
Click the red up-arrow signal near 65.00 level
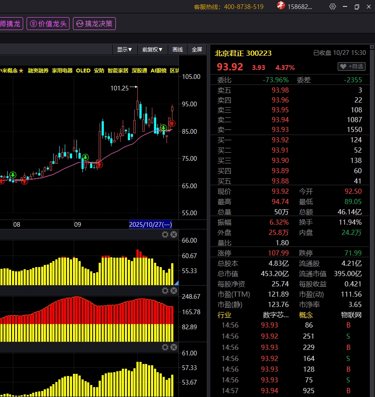(x=24, y=181)
